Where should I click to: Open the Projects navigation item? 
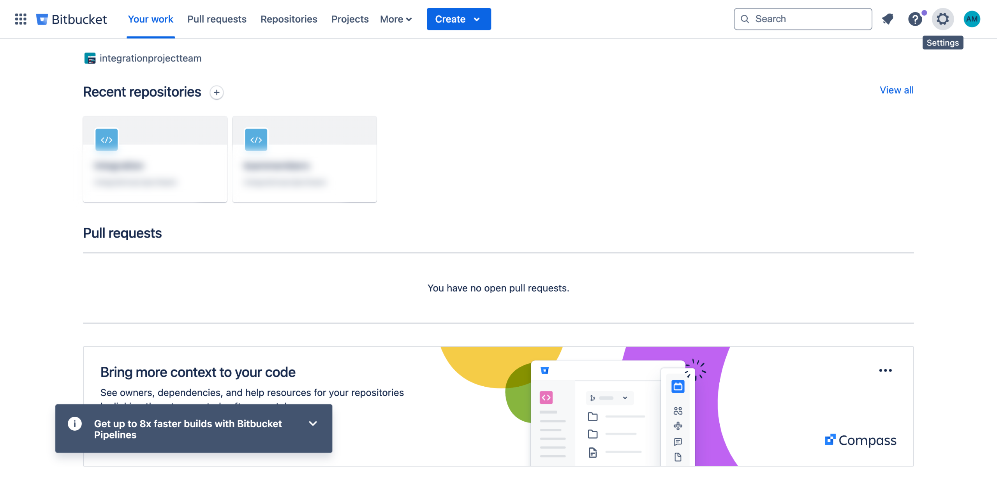click(x=349, y=19)
